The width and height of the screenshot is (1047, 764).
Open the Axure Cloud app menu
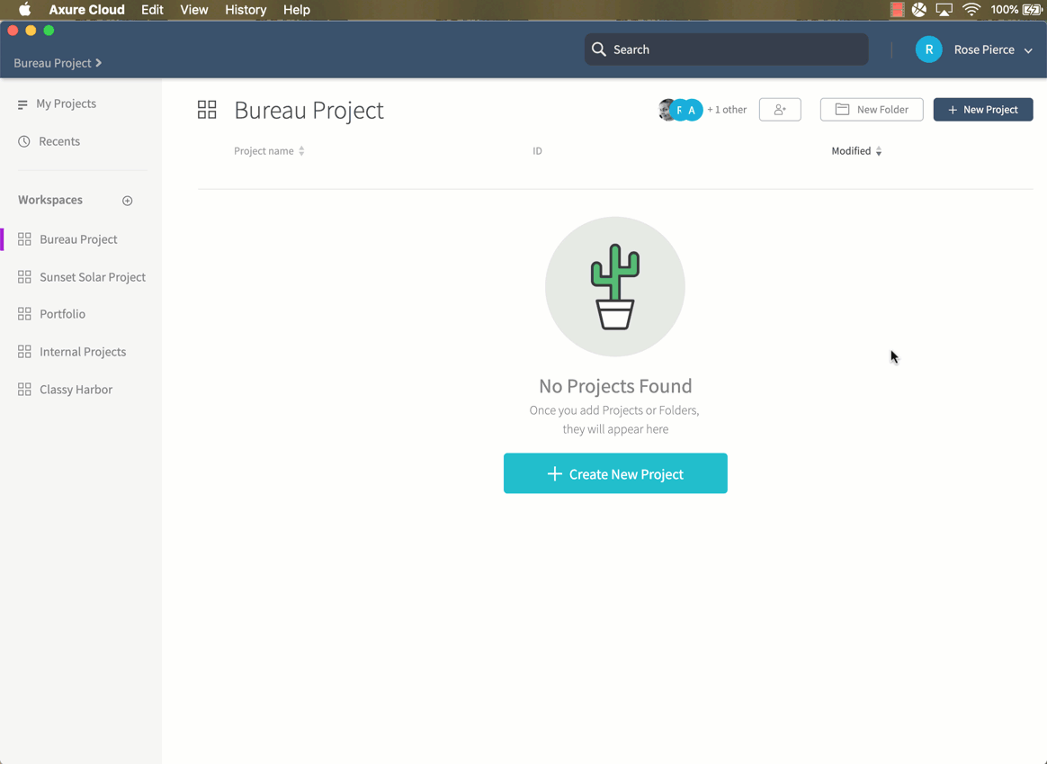(87, 9)
